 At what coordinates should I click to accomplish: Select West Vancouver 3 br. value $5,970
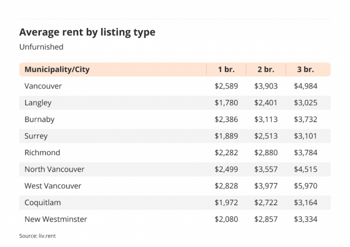pos(306,186)
